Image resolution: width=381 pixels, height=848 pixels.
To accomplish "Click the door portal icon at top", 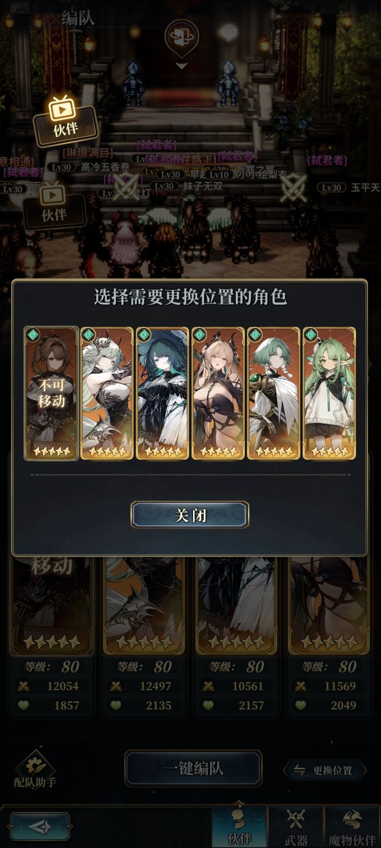I will (x=182, y=36).
